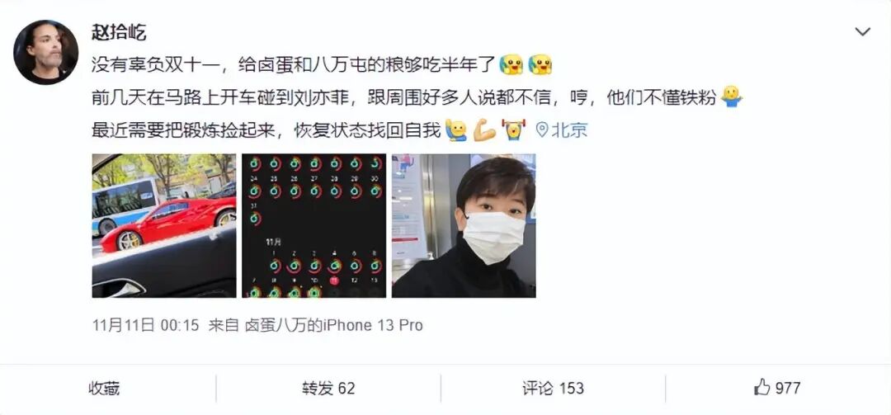Save post with 收藏
Viewport: 891px width, 415px height.
[x=104, y=389]
